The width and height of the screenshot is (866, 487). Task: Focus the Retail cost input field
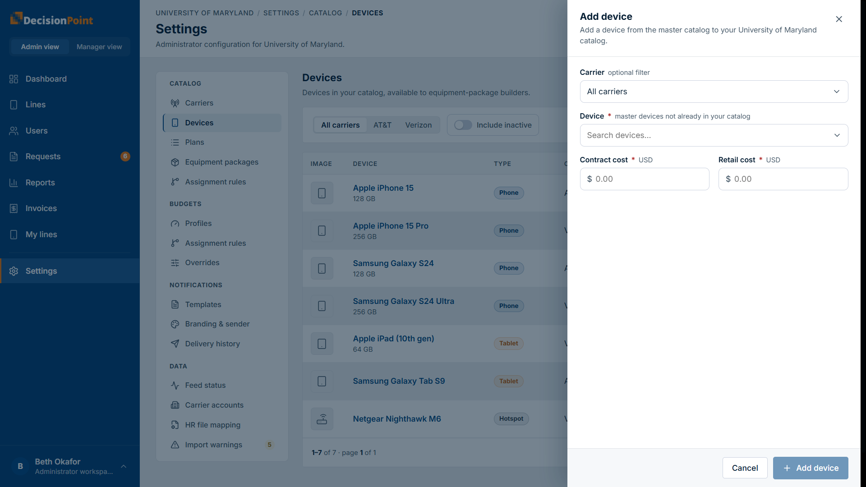pos(783,179)
